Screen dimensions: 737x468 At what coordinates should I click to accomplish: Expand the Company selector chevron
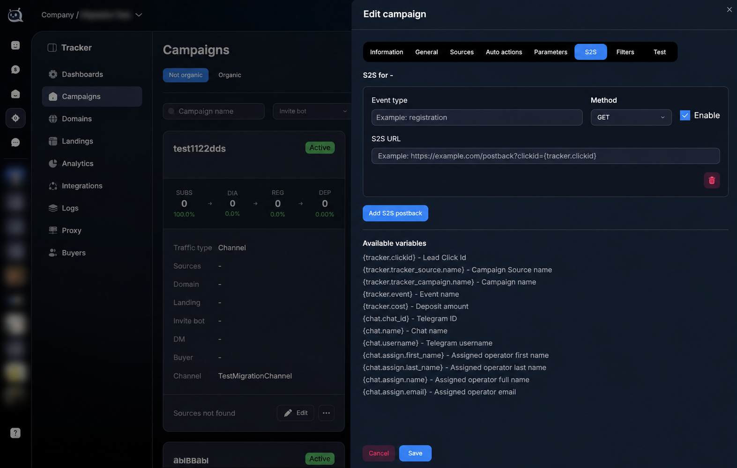139,15
